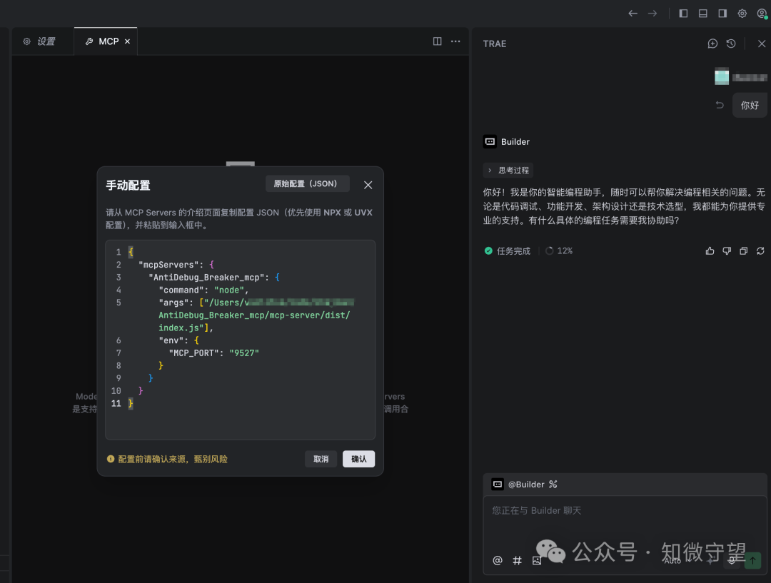
Task: Go forward with the right arrow icon
Action: coord(652,14)
